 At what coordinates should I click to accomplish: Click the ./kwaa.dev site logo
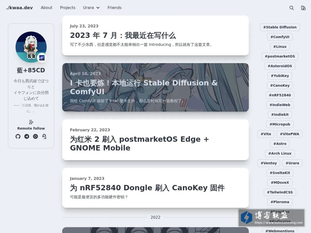pyautogui.click(x=19, y=8)
